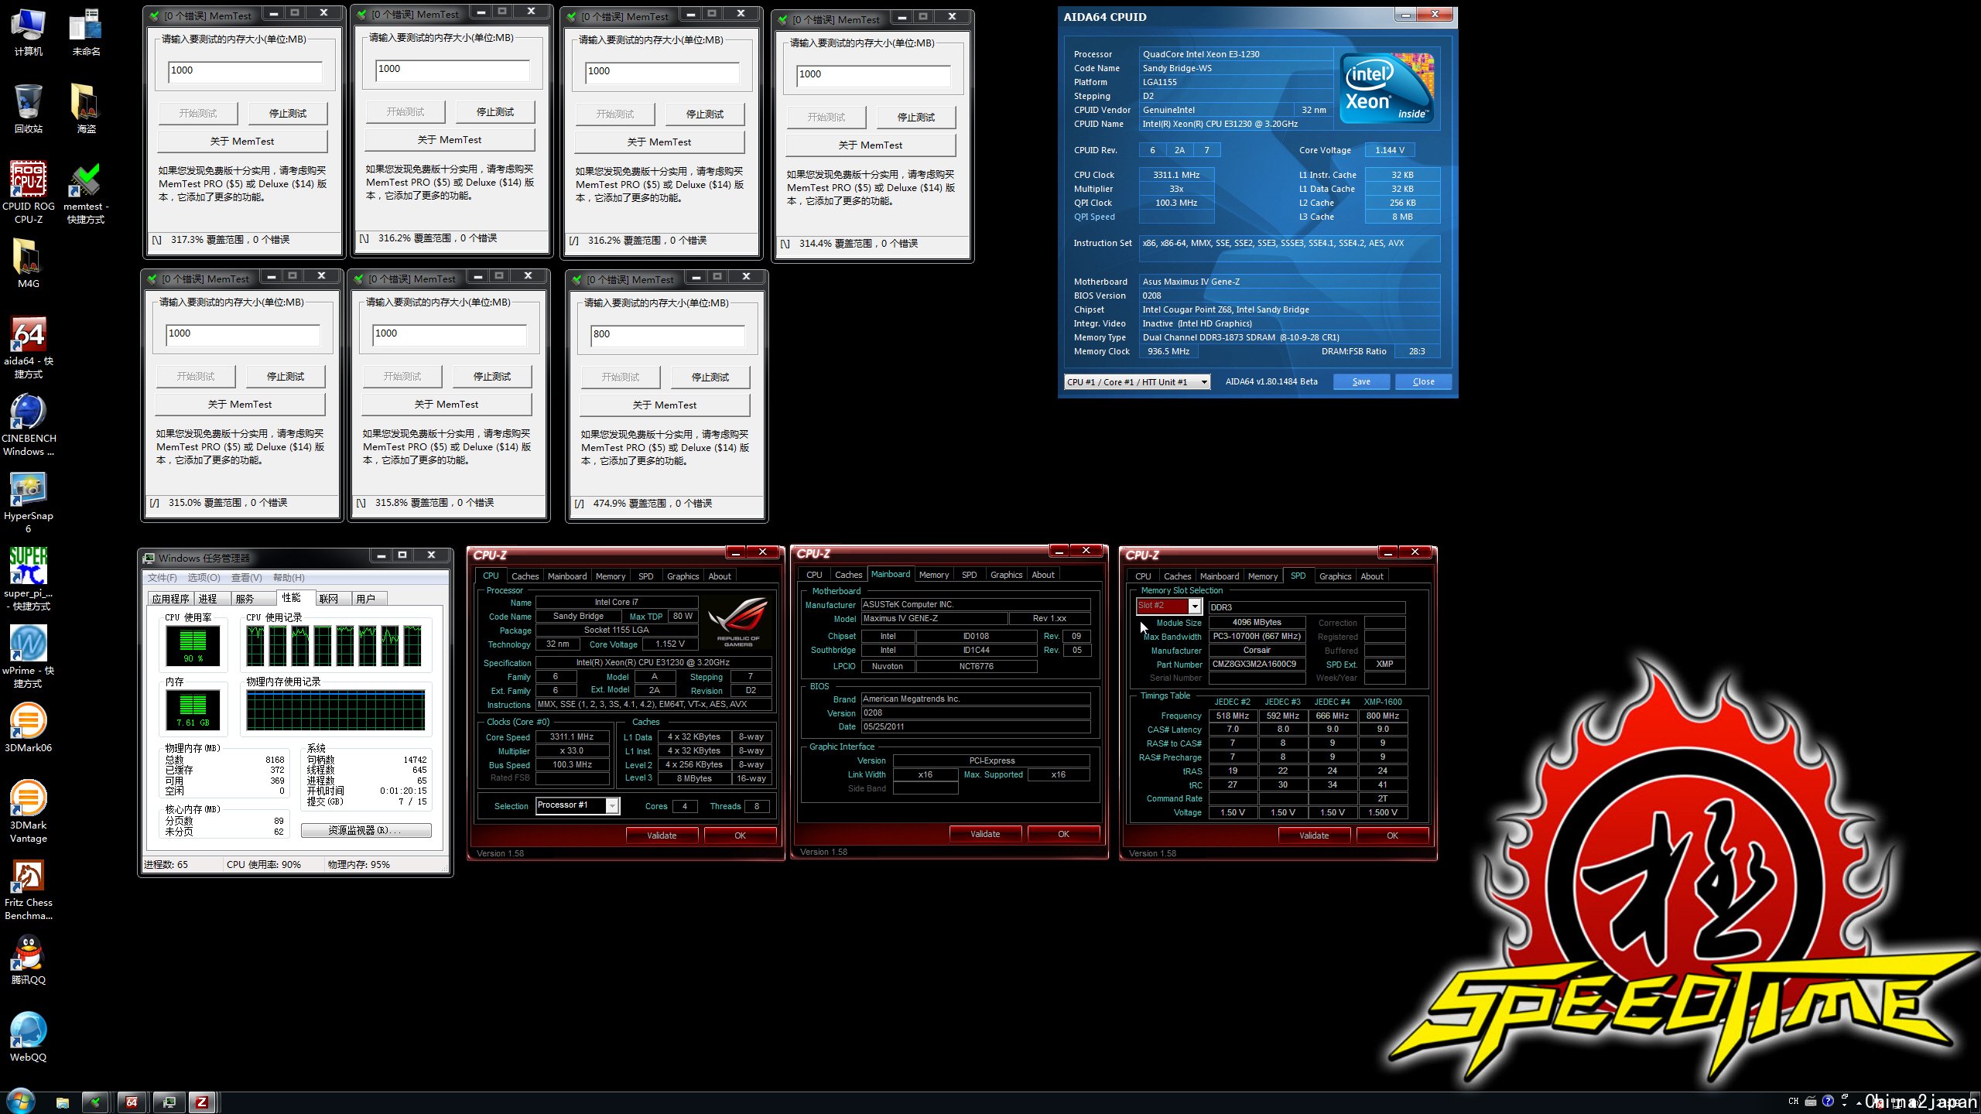This screenshot has height=1114, width=1981.
Task: Open the Windows Start orb
Action: [20, 1102]
